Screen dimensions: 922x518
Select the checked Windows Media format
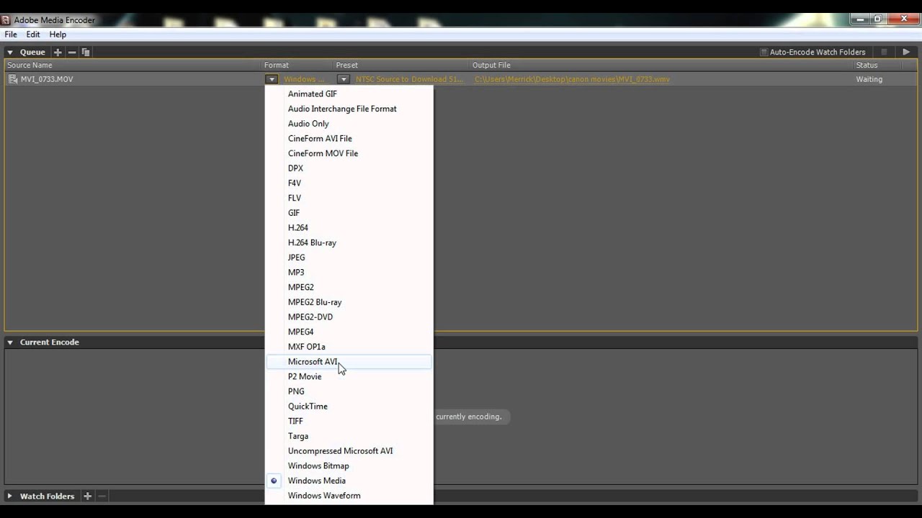point(349,481)
